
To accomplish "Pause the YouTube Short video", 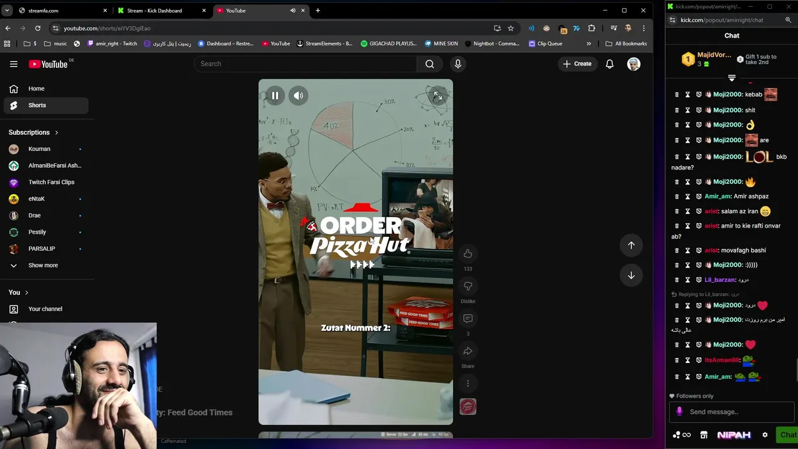I will 275,95.
